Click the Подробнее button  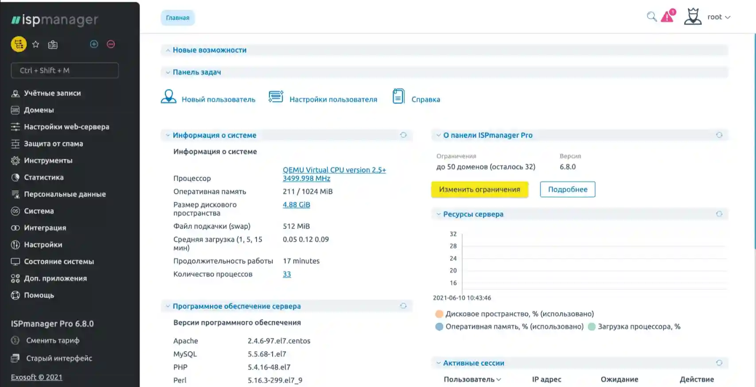pyautogui.click(x=567, y=189)
